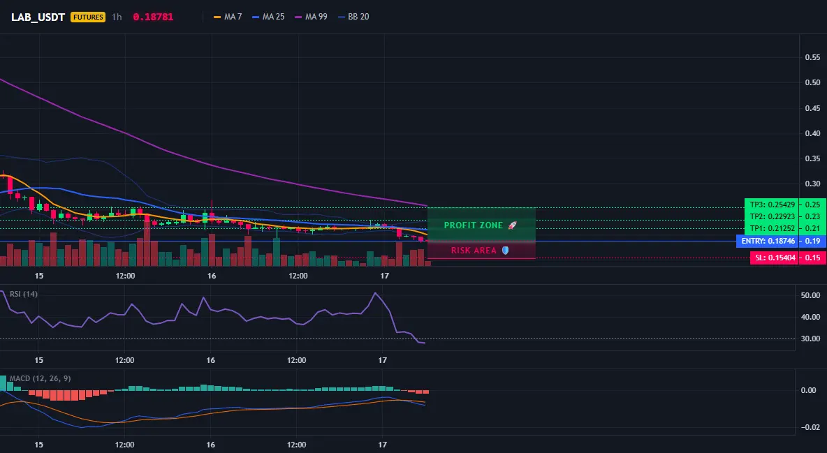This screenshot has height=453, width=827.
Task: Click the RSI 40.00 axis value
Action: [810, 317]
